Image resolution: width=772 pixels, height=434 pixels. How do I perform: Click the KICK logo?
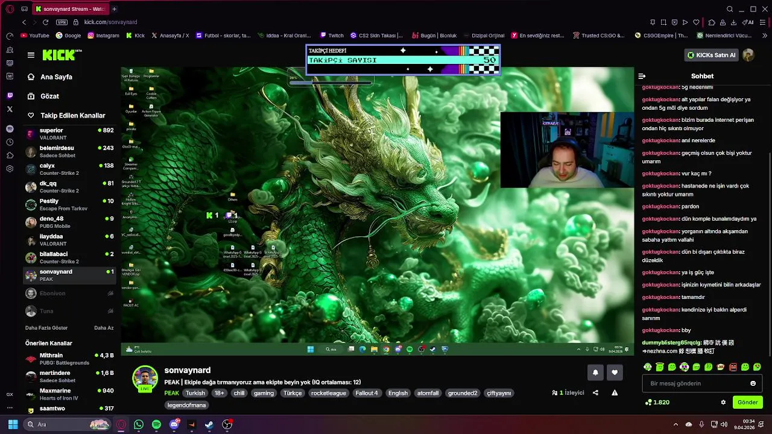click(x=62, y=55)
